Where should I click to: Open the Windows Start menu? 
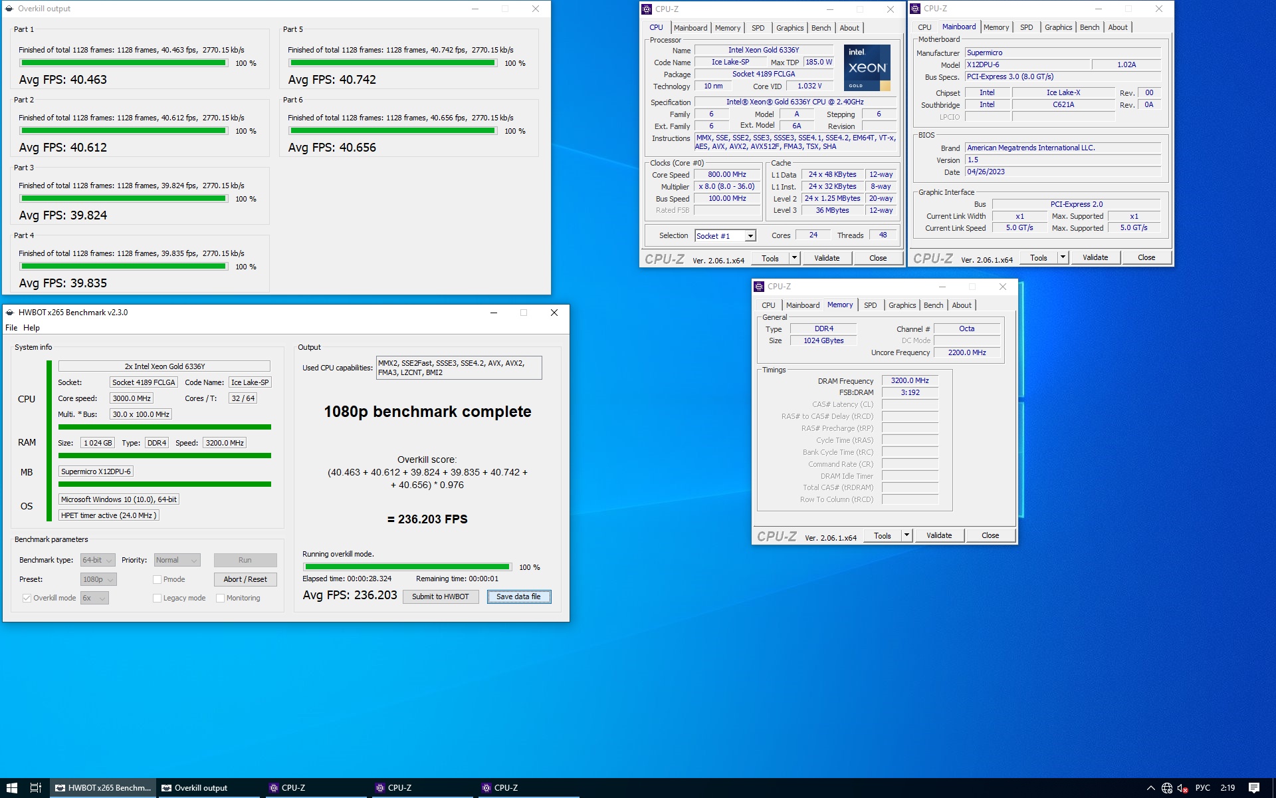[x=12, y=788]
